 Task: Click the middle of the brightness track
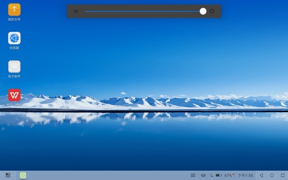(143, 11)
